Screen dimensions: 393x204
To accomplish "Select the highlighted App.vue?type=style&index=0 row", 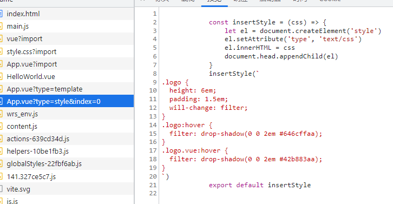I will click(x=67, y=102).
